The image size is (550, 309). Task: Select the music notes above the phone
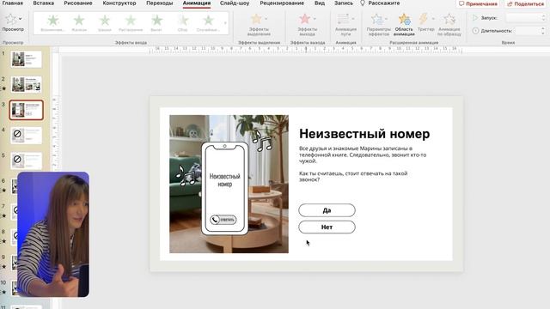click(x=263, y=141)
